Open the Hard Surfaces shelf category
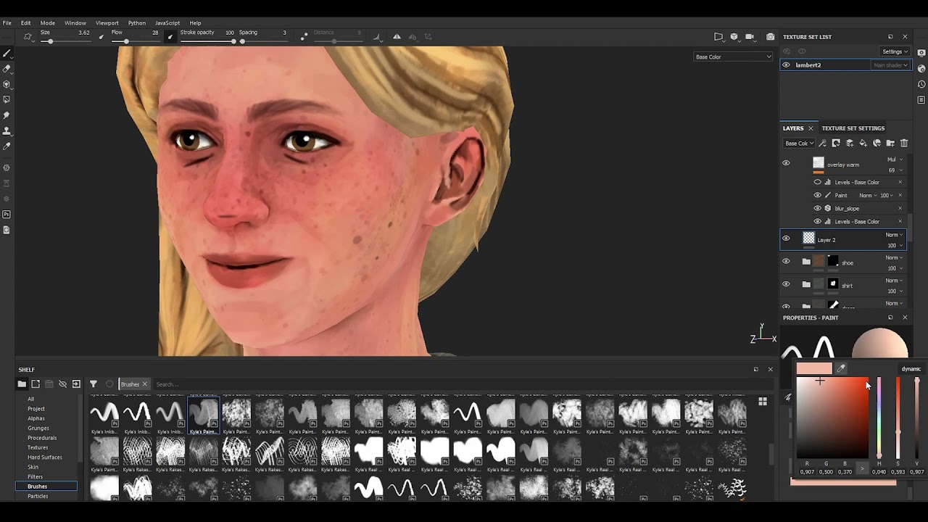Viewport: 928px width, 522px height. (x=45, y=457)
